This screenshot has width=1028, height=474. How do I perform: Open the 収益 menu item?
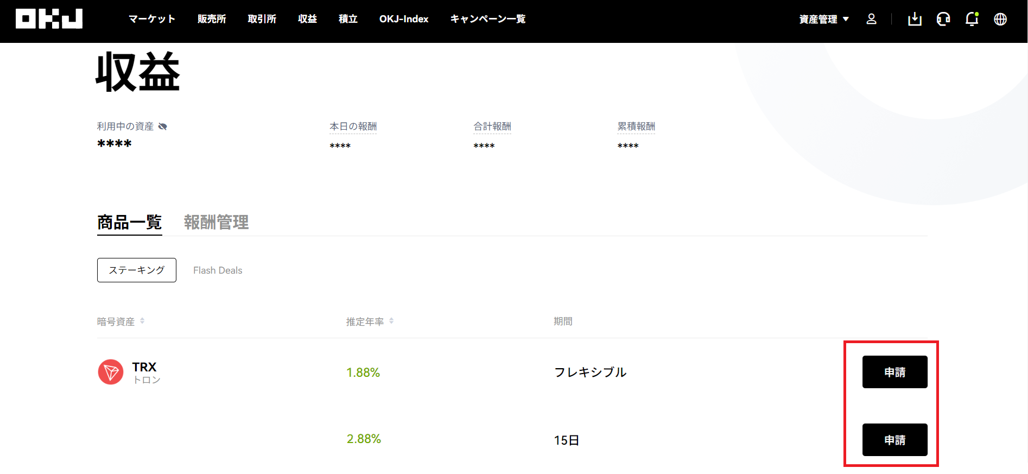coord(307,19)
